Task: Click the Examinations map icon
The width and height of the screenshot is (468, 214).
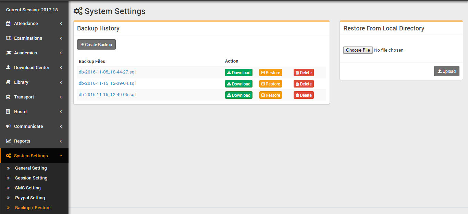Action: coord(9,38)
